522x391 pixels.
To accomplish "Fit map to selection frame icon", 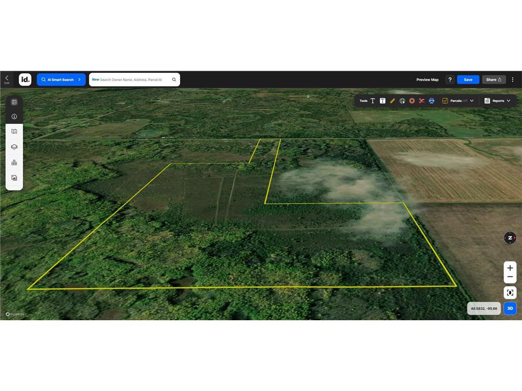I will pos(510,293).
